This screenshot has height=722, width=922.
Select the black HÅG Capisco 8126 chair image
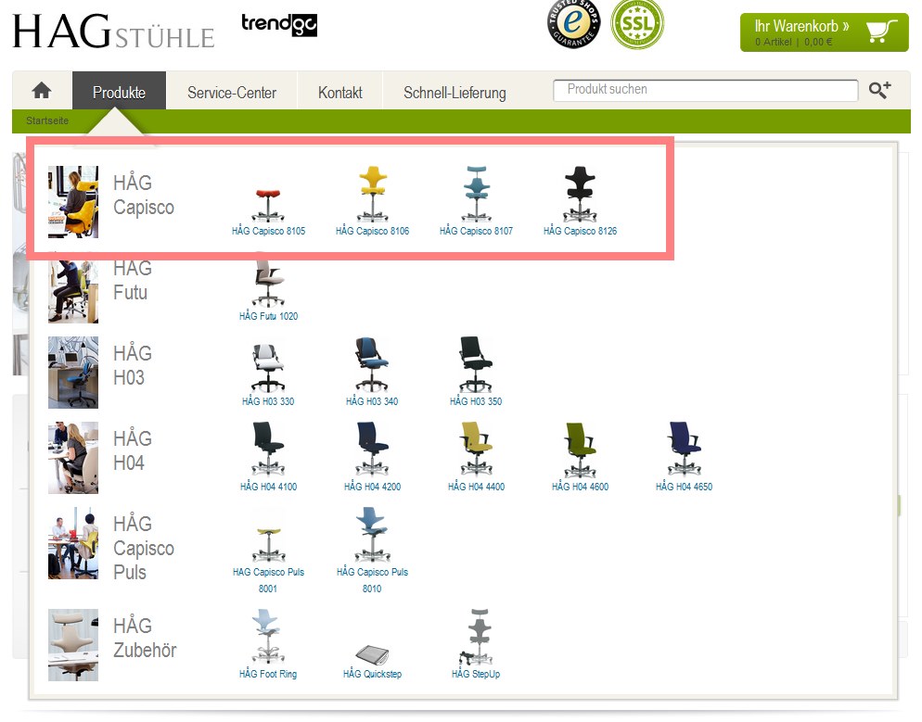coord(581,194)
